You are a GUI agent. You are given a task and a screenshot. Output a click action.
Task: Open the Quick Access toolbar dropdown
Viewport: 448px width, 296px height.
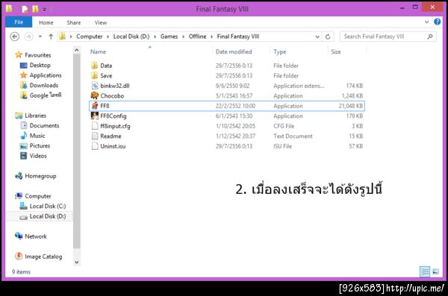pyautogui.click(x=44, y=9)
